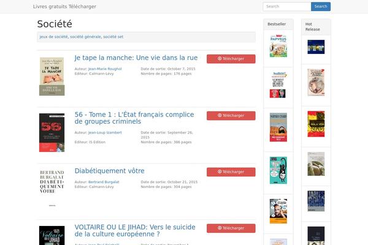
Task: View Voltaire ou le Jihad book cover
Action: click(x=52, y=236)
